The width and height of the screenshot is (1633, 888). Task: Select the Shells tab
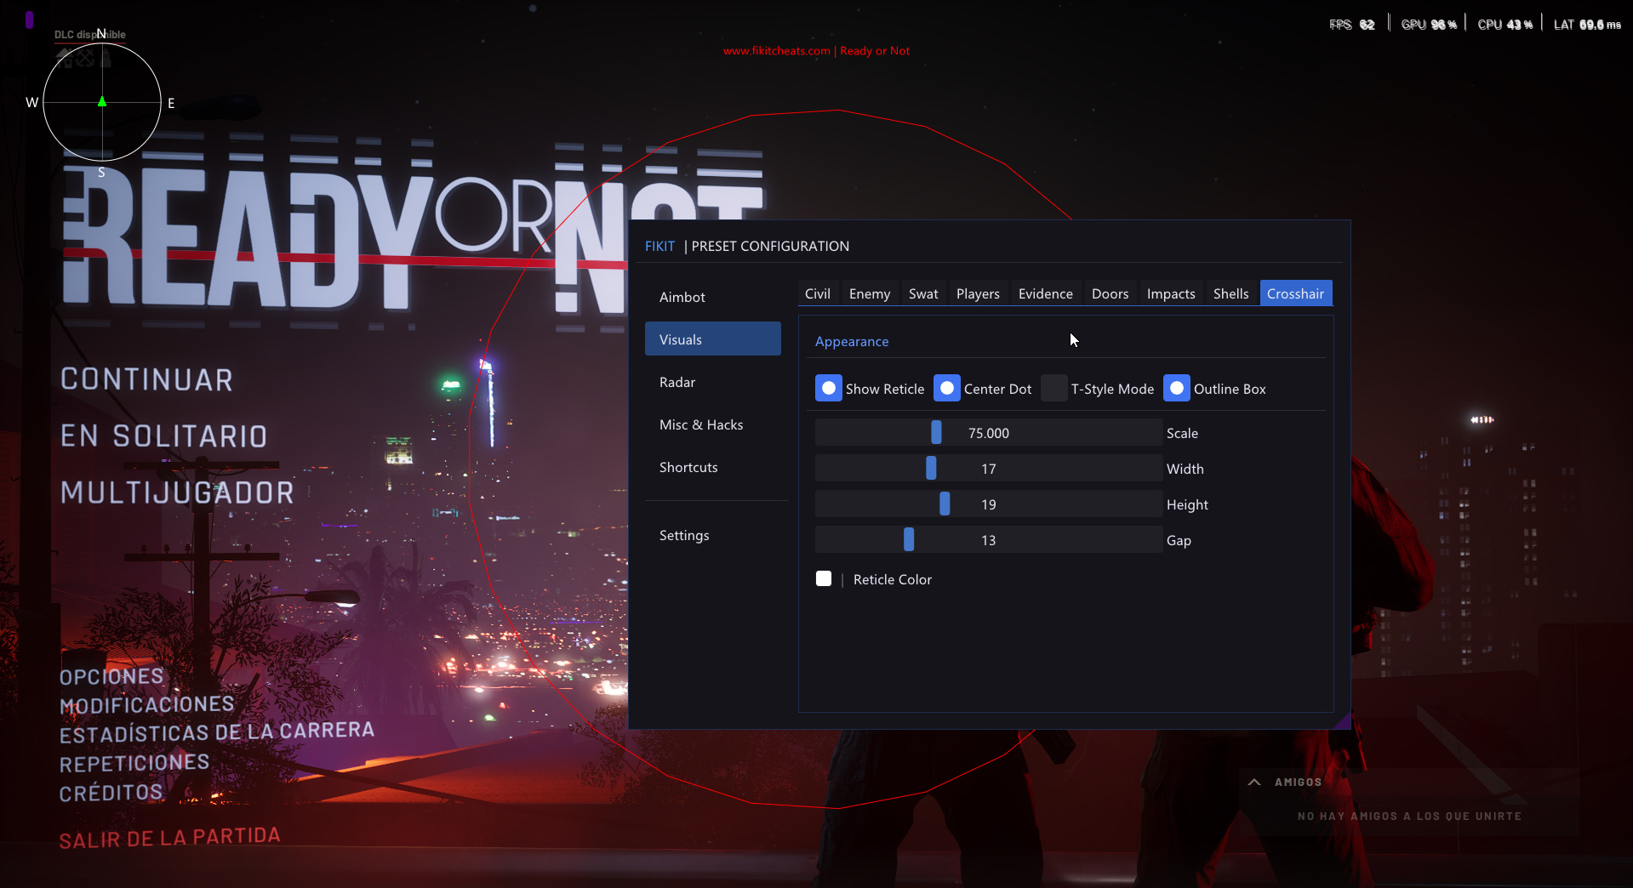click(x=1230, y=293)
